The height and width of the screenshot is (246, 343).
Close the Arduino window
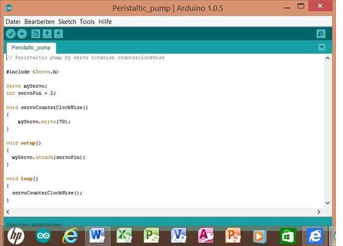(320, 6)
